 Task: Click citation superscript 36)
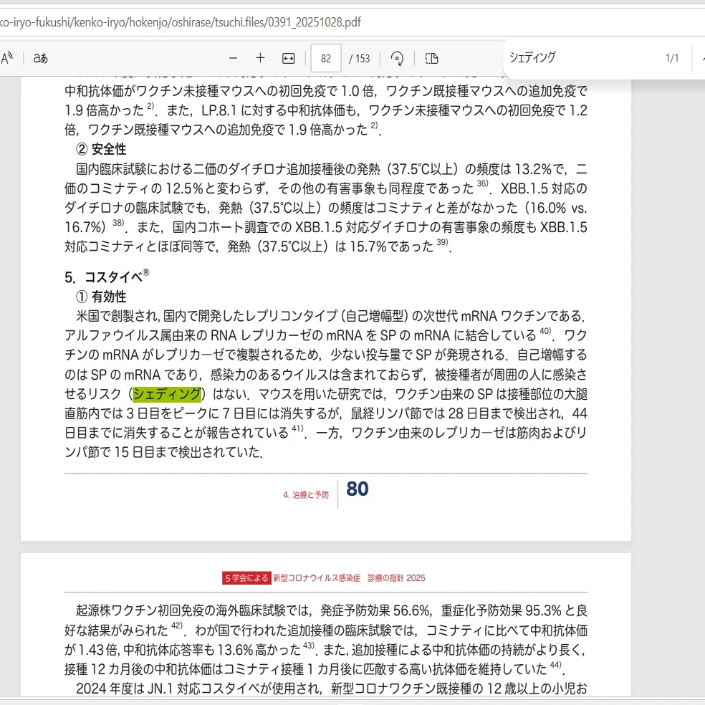[482, 183]
